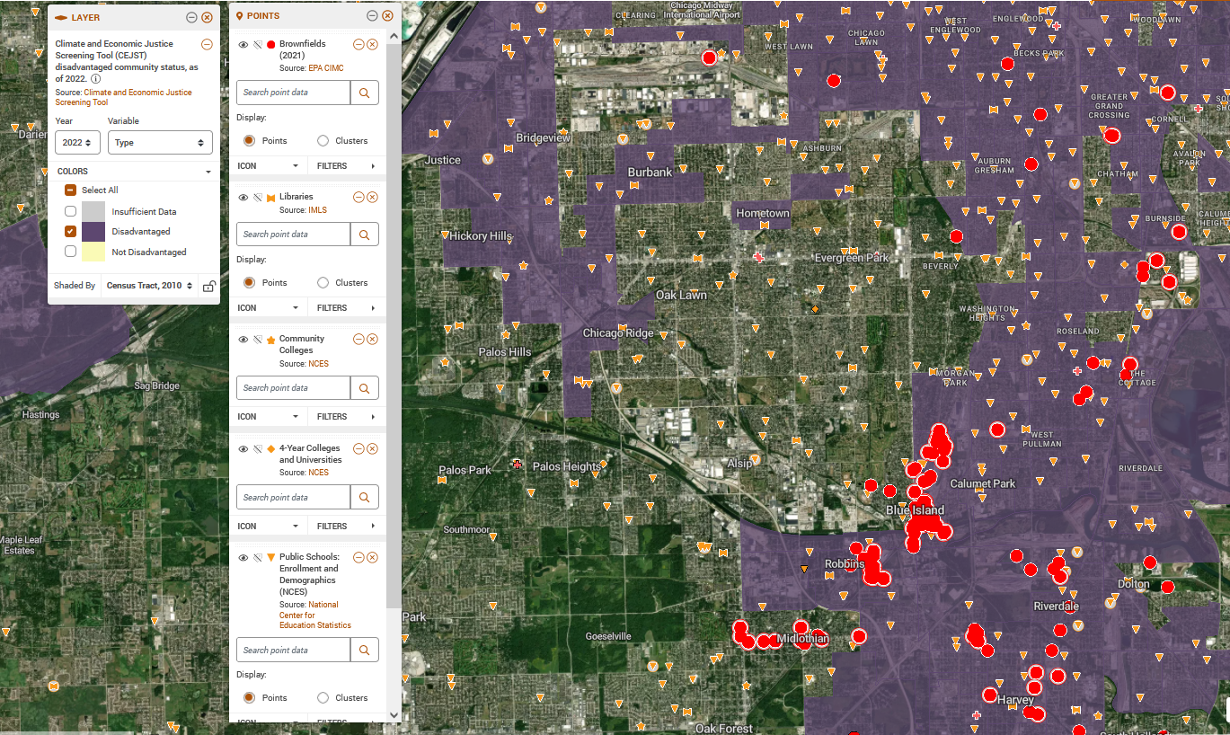Uncheck the Disadvantaged checkbox
This screenshot has width=1230, height=735.
click(70, 232)
